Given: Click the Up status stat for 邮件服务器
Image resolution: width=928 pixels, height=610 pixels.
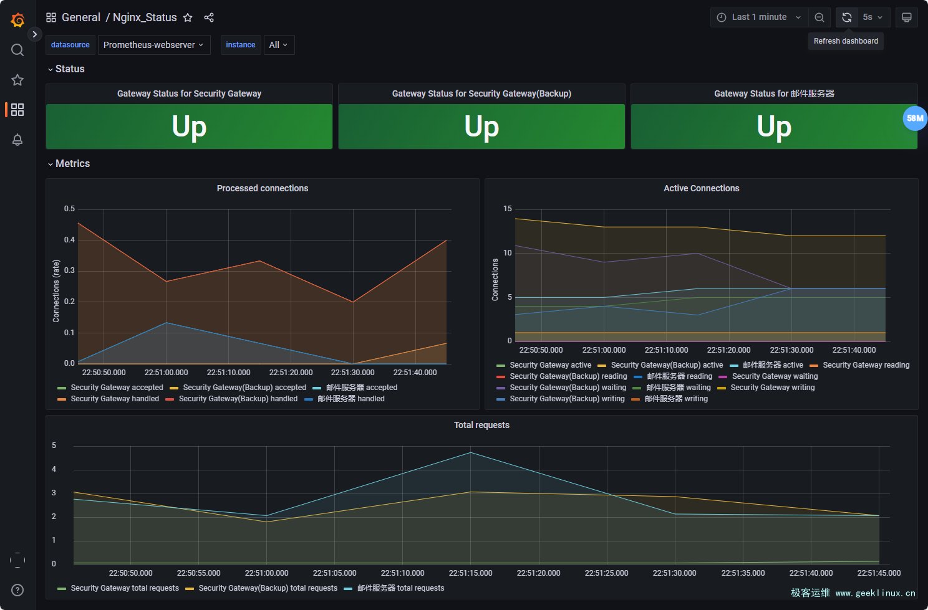Looking at the screenshot, I should coord(774,126).
